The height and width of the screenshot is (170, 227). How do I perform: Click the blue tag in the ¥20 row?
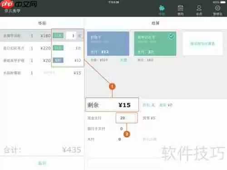[x=58, y=60]
